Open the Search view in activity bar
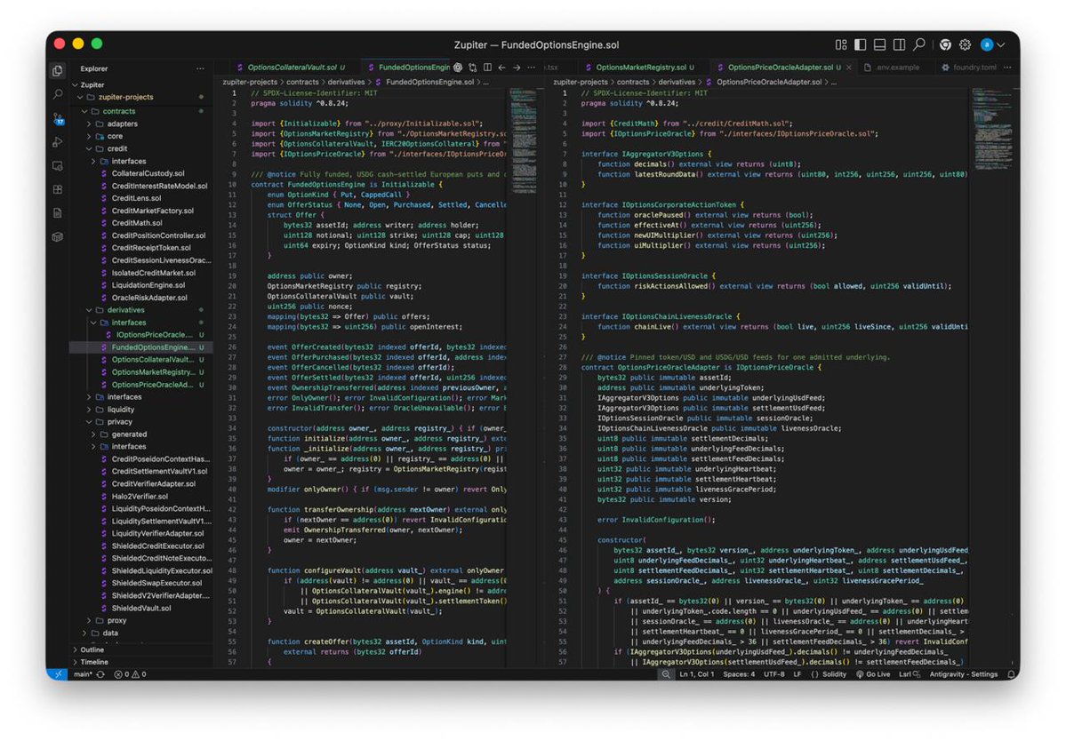The width and height of the screenshot is (1066, 741). [x=58, y=93]
